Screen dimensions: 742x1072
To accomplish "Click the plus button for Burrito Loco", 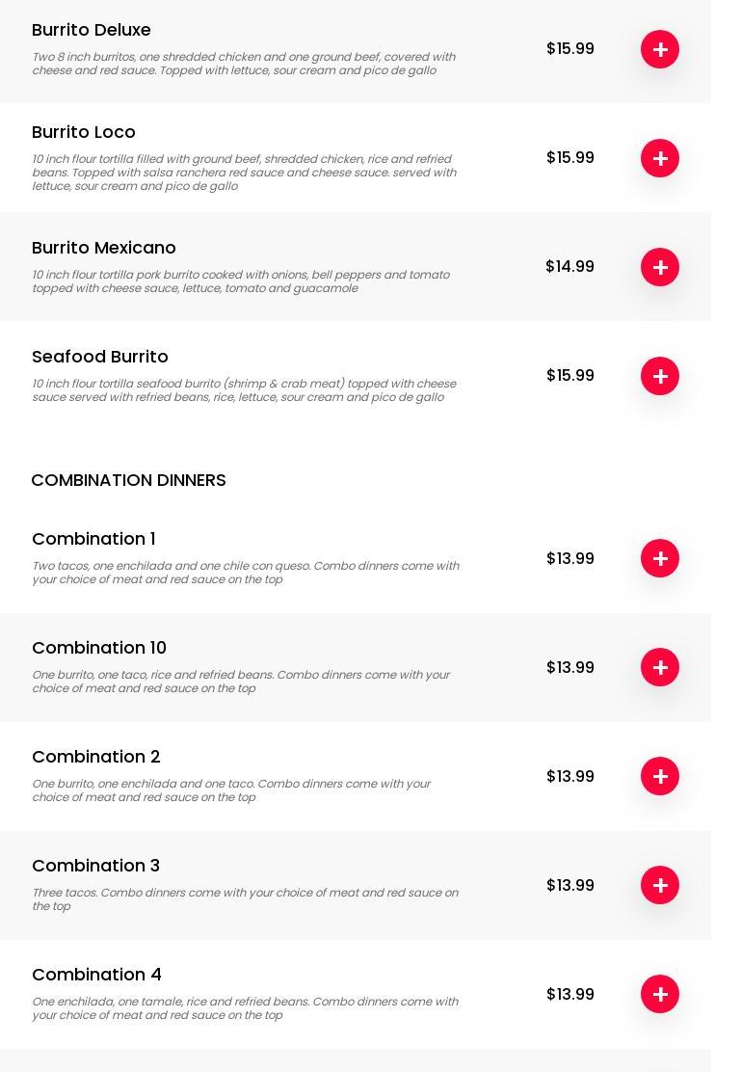I will click(x=660, y=158).
